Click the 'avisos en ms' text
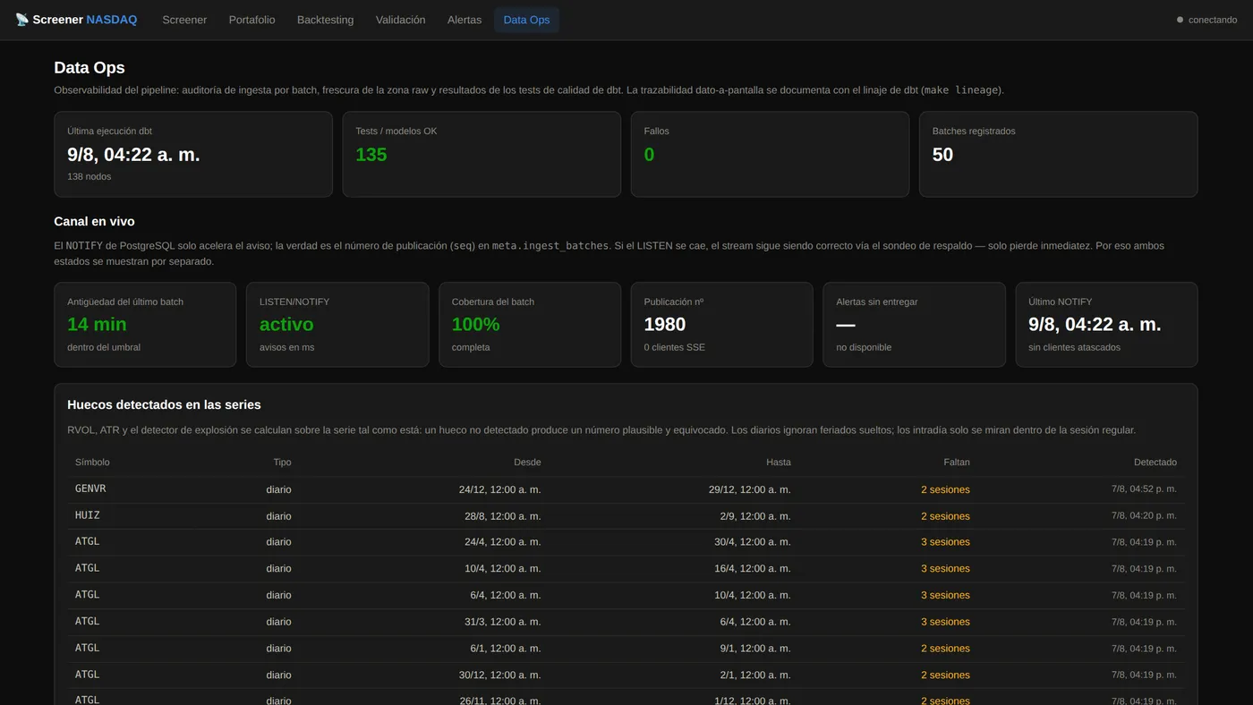 point(286,347)
